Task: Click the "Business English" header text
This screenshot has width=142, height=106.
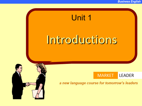Action: 129,1
